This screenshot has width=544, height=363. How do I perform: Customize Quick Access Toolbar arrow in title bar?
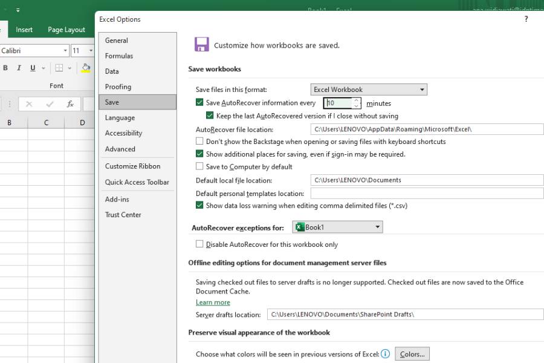tap(18, 10)
